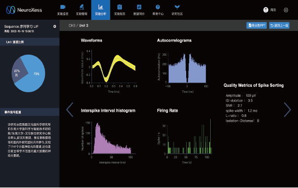Select the event signal configuration section header

pos(30,112)
